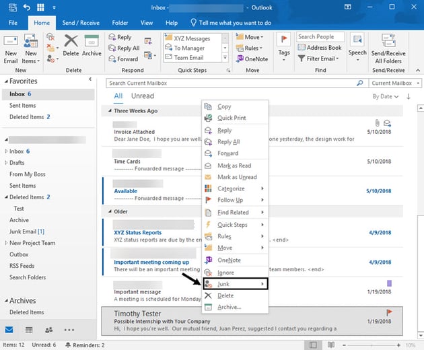Screen dimensions: 424x350
Task: Choose Mark as Unread in context menu
Action: 236,177
